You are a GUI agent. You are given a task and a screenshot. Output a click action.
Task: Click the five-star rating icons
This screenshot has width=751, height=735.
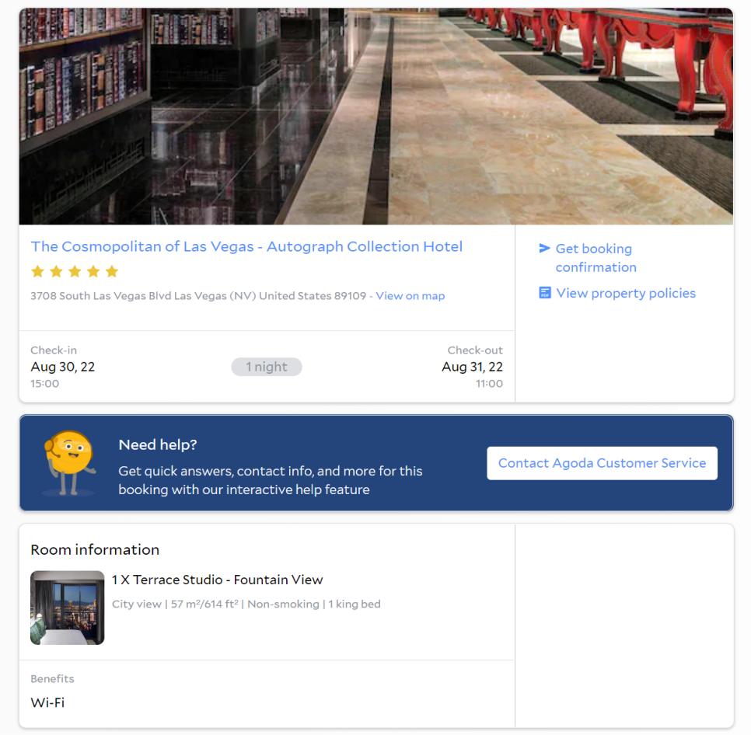[74, 272]
